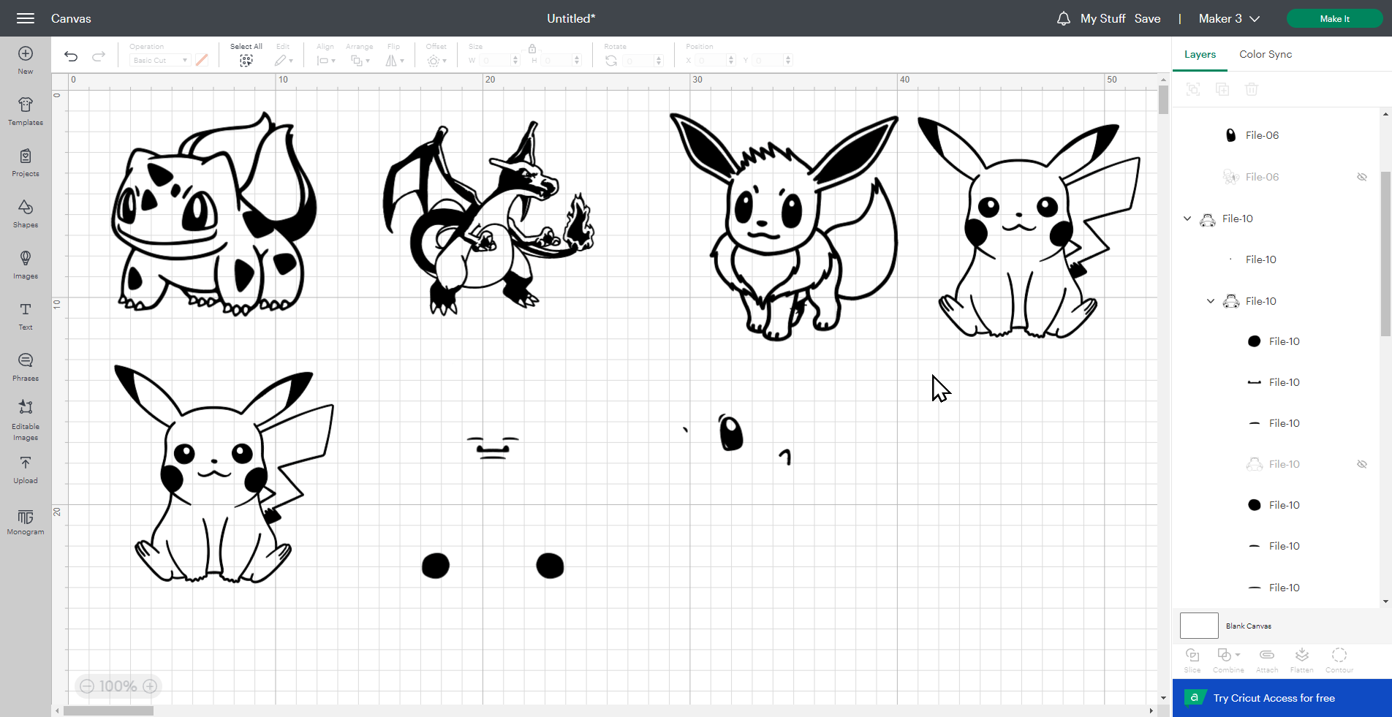Show the hidden File-06 layer
The height and width of the screenshot is (717, 1392).
pyautogui.click(x=1362, y=177)
